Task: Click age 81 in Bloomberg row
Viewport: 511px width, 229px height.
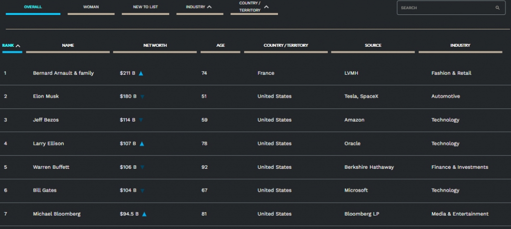Action: (204, 214)
